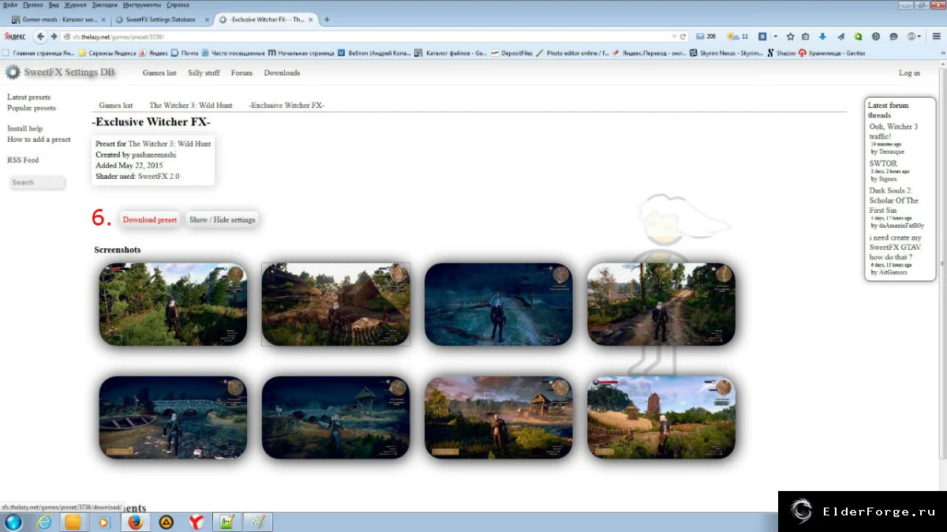
Task: Click the VK icon in the toolbar
Action: (762, 36)
